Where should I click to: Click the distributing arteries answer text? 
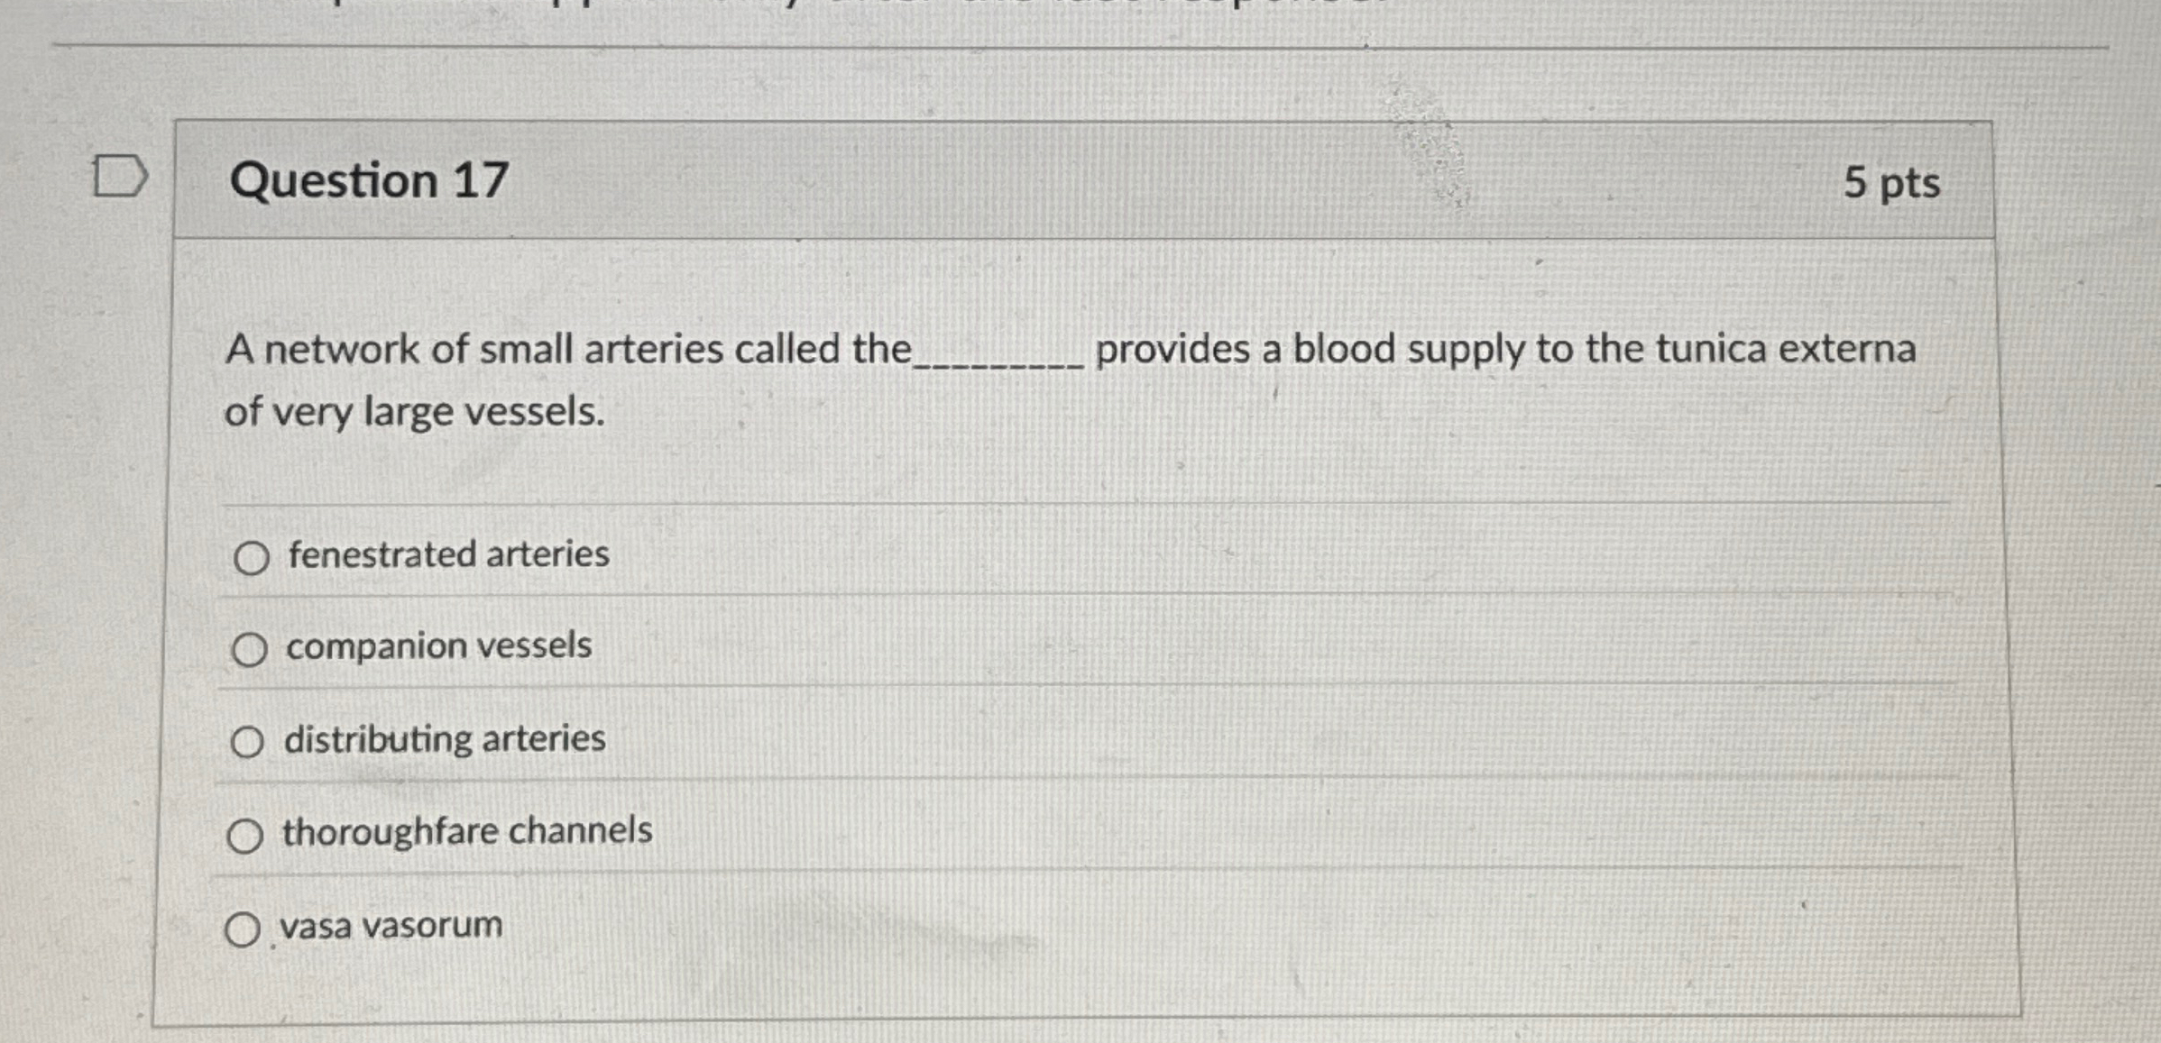[445, 740]
